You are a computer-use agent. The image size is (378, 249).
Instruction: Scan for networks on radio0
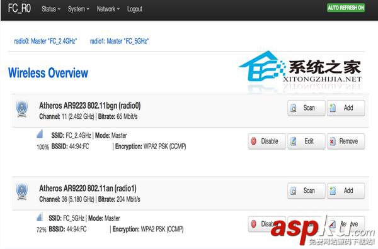click(x=306, y=108)
